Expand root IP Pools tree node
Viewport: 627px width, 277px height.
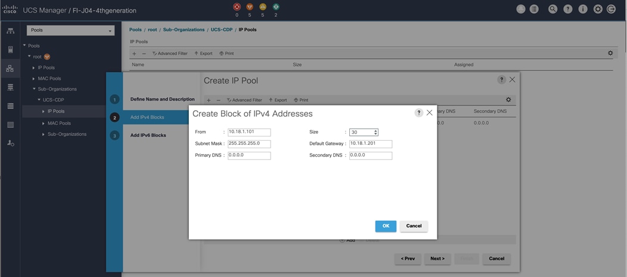click(x=33, y=67)
